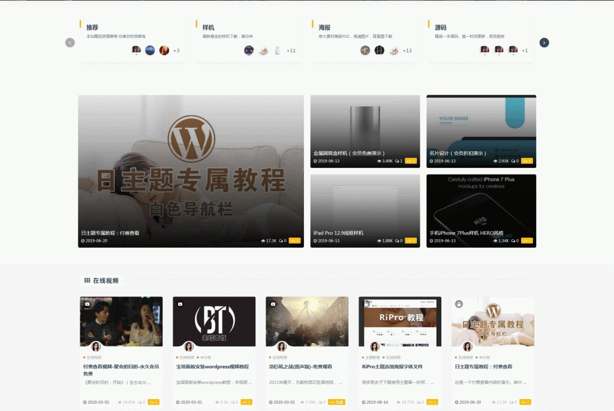Image resolution: width=614 pixels, height=411 pixels.
Task: Click the first avatar in the 源码 card
Action: 484,50
